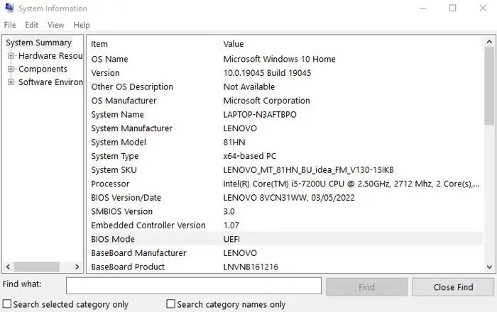
Task: Click right scroll arrow of tree pane
Action: point(77,267)
